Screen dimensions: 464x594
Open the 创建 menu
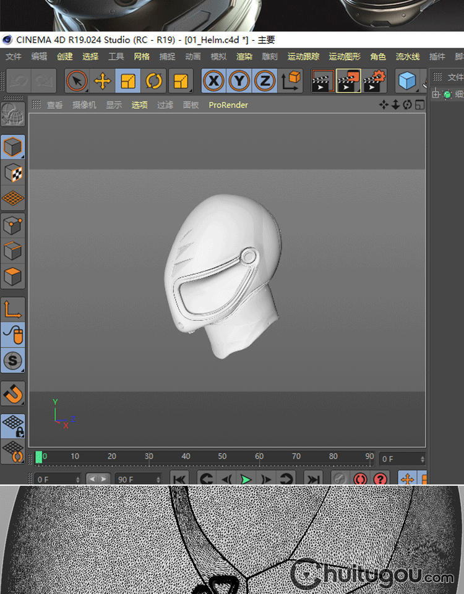[65, 56]
